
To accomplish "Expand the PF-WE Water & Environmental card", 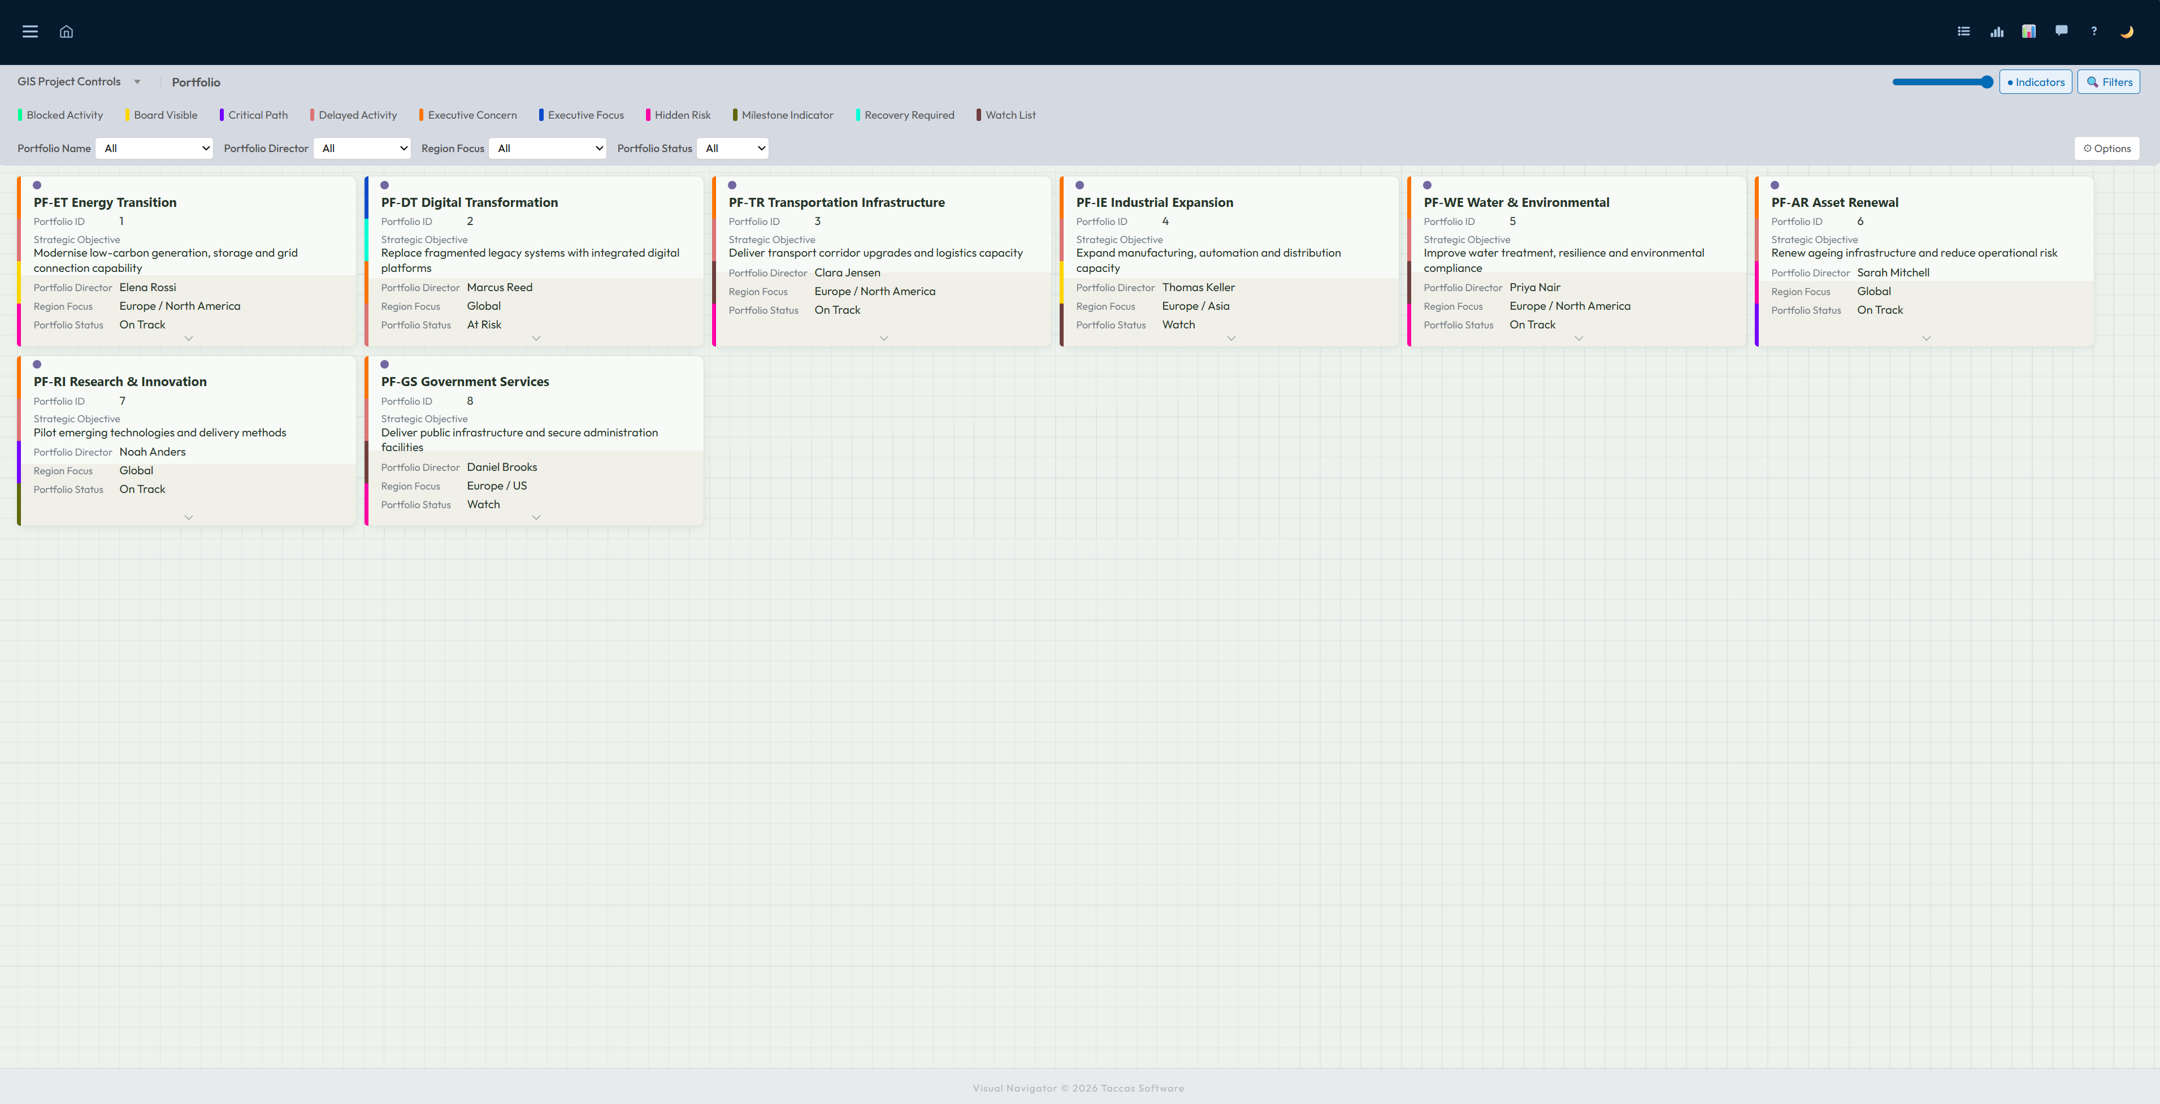I will [1579, 338].
